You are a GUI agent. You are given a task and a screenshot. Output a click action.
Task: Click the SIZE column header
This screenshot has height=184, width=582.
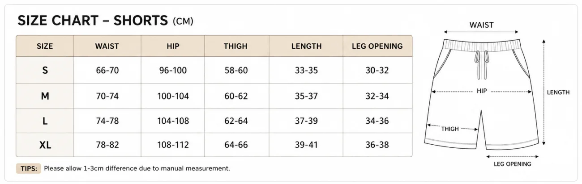(45, 46)
